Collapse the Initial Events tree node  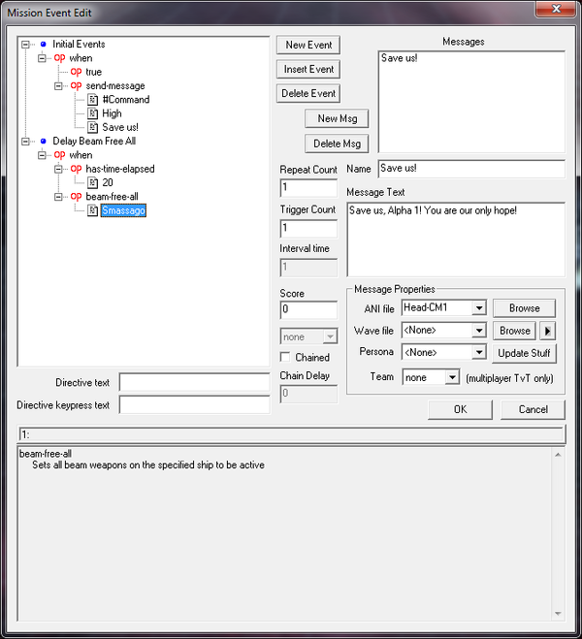click(x=26, y=45)
